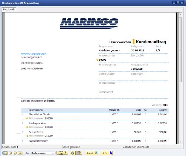Click the 'Gesamt' column header
The height and width of the screenshot is (156, 186).
[x=163, y=110]
